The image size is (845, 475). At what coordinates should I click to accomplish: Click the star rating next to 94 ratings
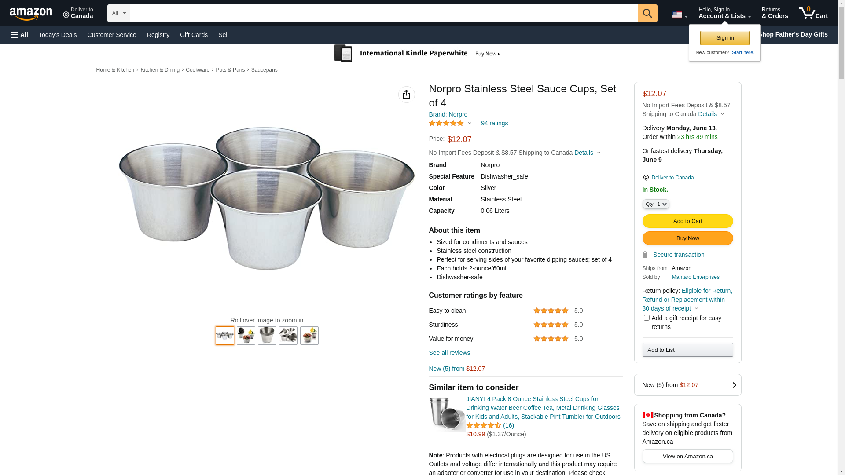pos(446,123)
